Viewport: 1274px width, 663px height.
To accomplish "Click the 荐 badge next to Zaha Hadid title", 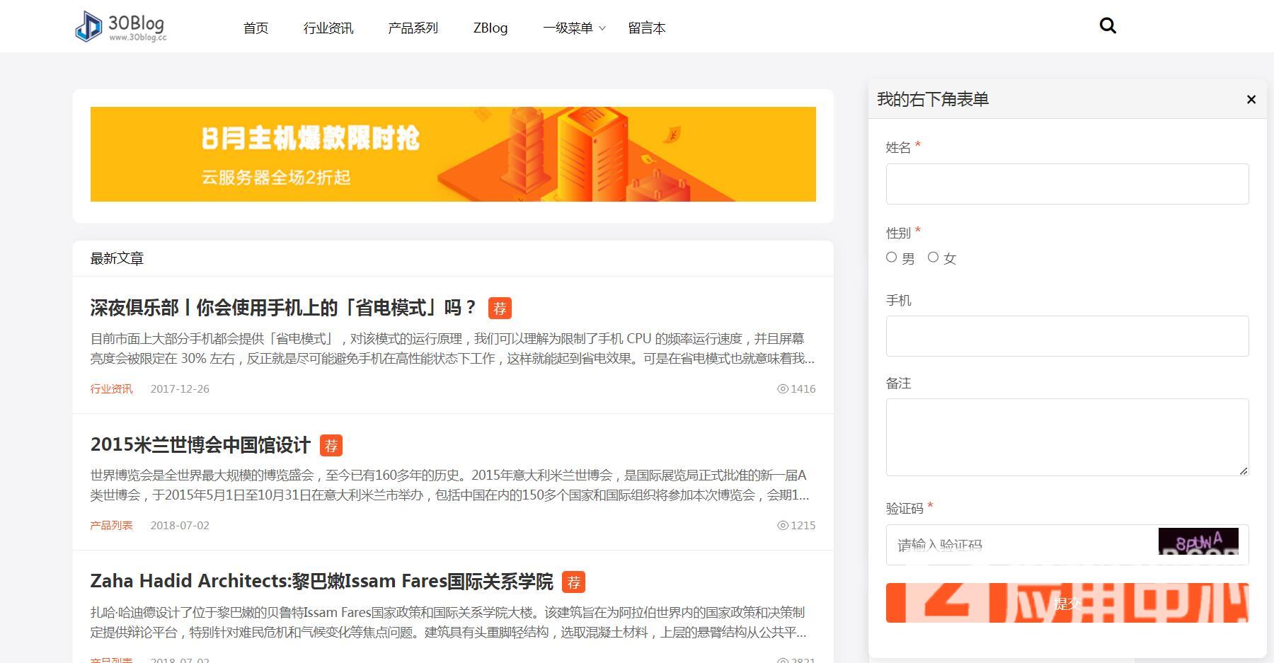I will (573, 582).
